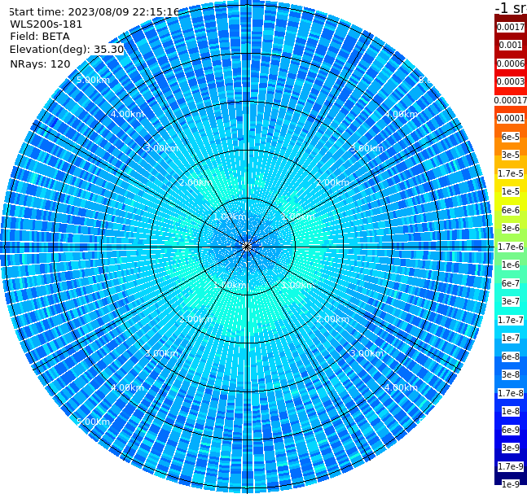
Task: Pick the '3e-7' colorbar value
Action: (511, 301)
